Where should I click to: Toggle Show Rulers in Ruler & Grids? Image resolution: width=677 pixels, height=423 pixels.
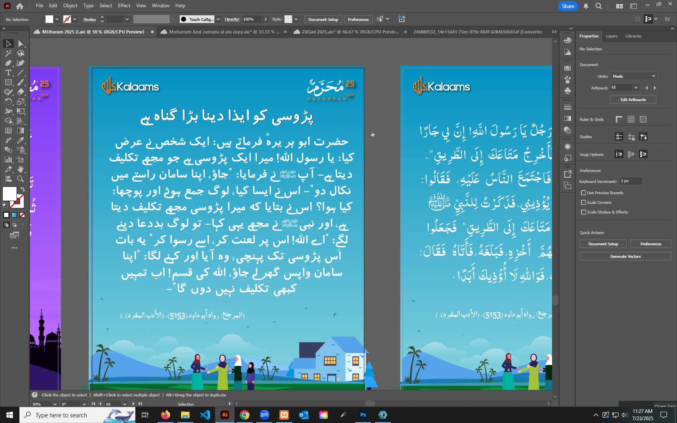tap(619, 119)
